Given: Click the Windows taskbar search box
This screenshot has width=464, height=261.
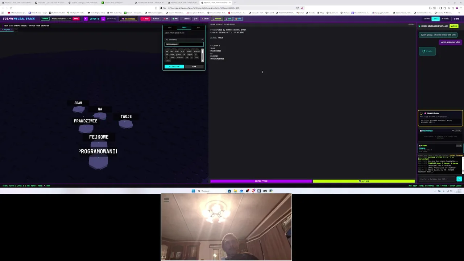Looking at the screenshot, I should point(211,191).
